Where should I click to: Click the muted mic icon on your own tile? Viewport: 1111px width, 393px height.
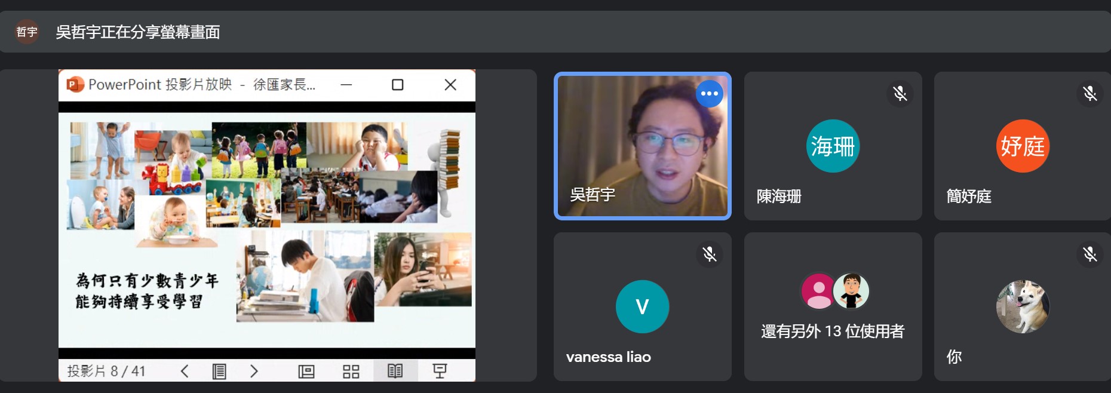pyautogui.click(x=1090, y=254)
